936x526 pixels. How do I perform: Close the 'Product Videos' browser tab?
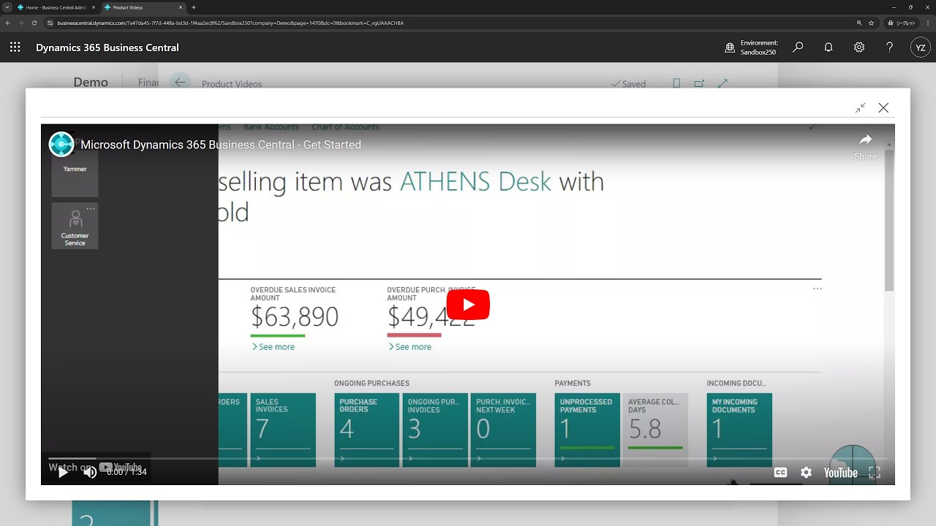(181, 7)
